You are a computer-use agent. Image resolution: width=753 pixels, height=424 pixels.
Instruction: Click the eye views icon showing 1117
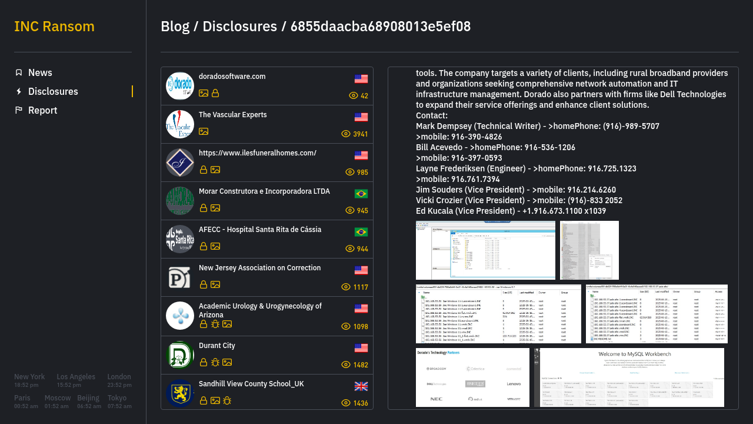click(346, 287)
